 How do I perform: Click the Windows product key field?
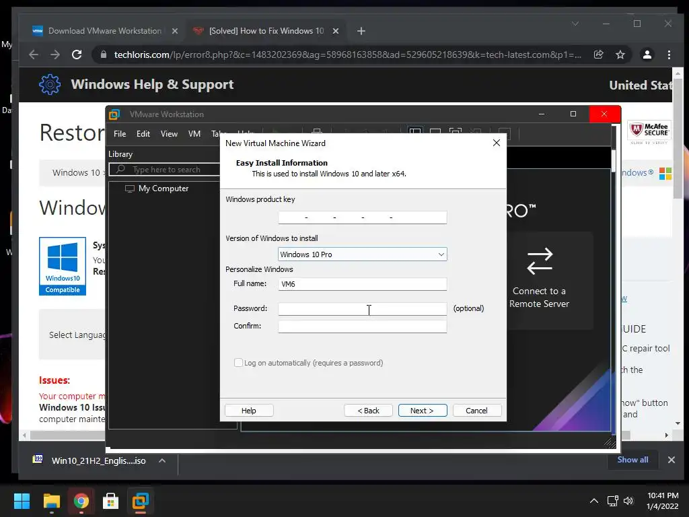click(363, 217)
